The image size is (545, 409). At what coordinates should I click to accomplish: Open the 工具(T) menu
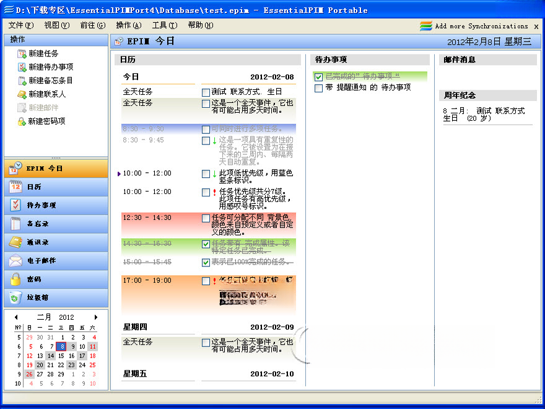165,25
